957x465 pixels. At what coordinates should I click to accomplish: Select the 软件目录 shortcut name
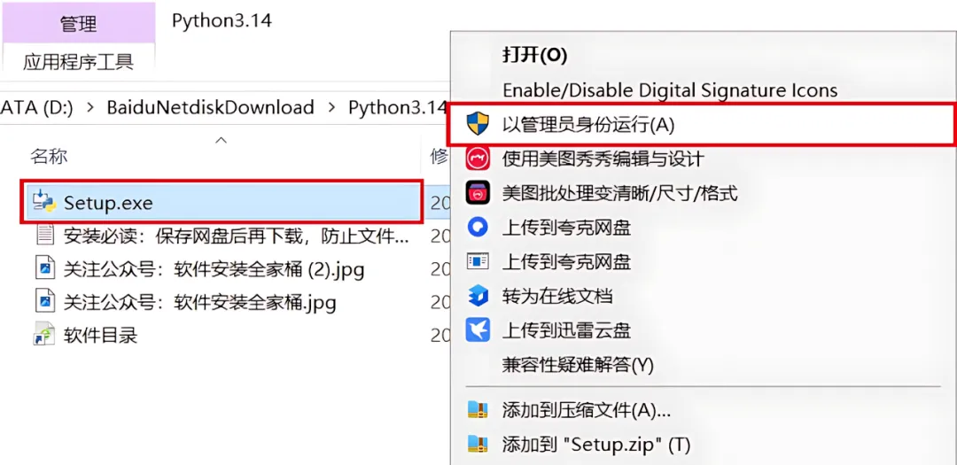100,335
